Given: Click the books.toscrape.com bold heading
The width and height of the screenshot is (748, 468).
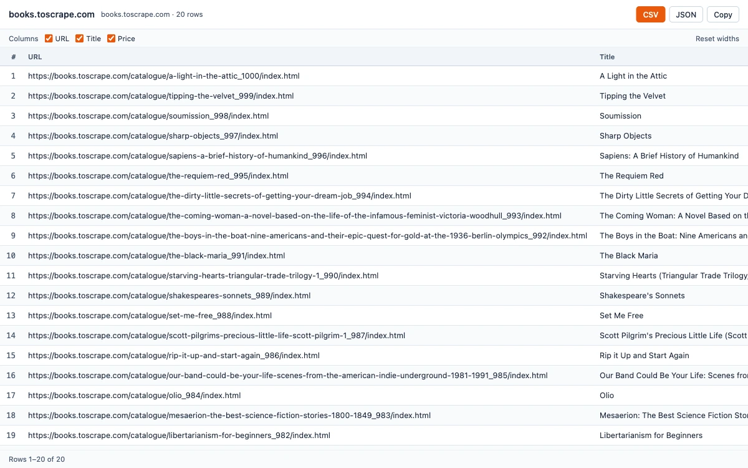Looking at the screenshot, I should coord(52,14).
